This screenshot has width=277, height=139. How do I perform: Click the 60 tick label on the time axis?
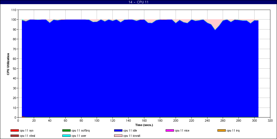(65, 121)
